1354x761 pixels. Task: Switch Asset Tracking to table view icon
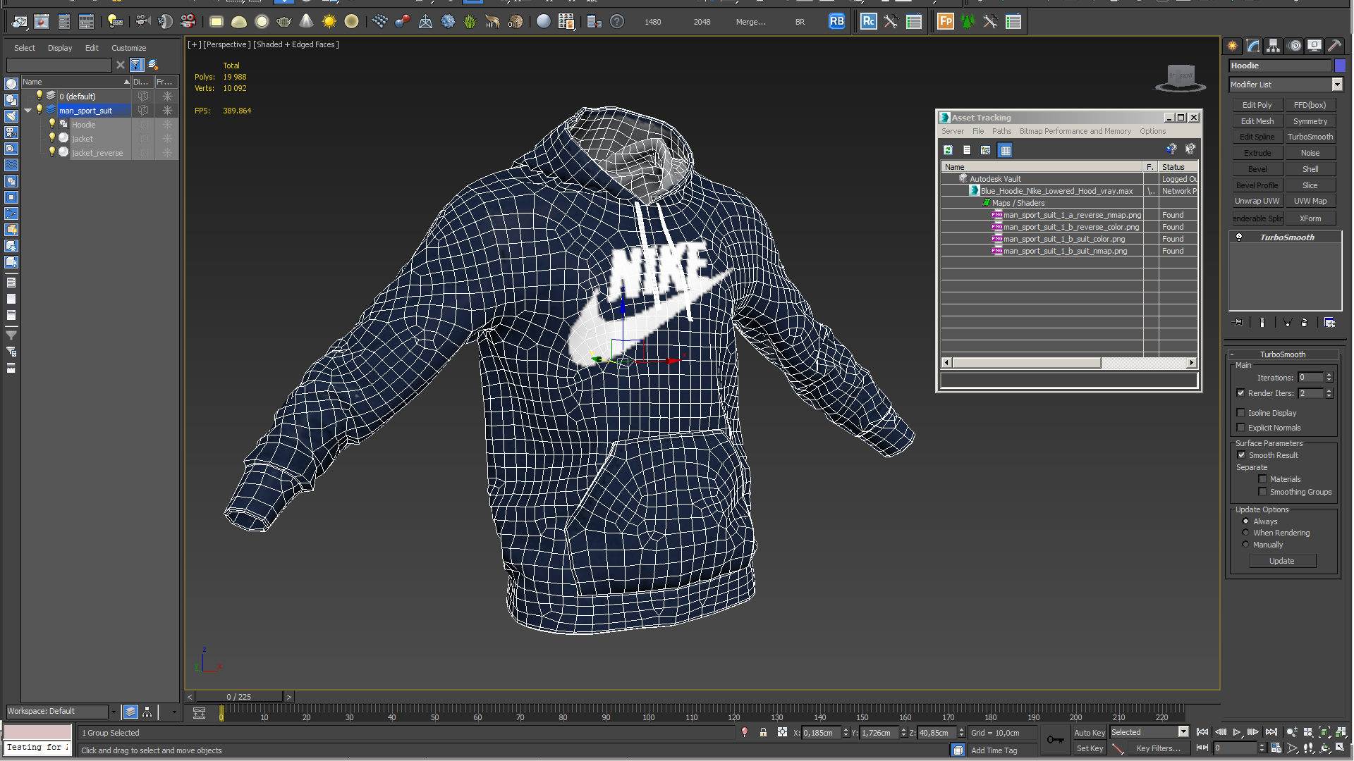(1006, 150)
